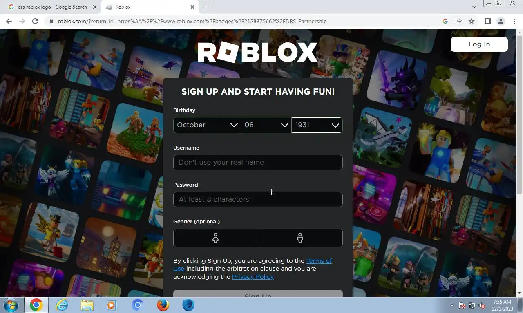The height and width of the screenshot is (313, 523).
Task: Click the Action Center flag icon
Action: [462, 305]
